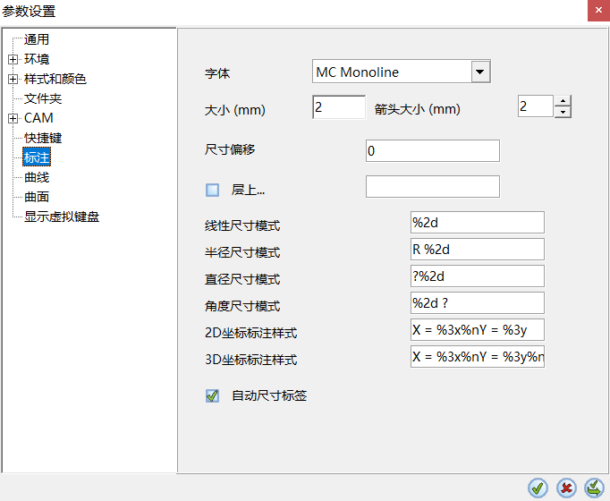The height and width of the screenshot is (501, 610).
Task: Click the empty field next to 层上...
Action: click(x=433, y=186)
